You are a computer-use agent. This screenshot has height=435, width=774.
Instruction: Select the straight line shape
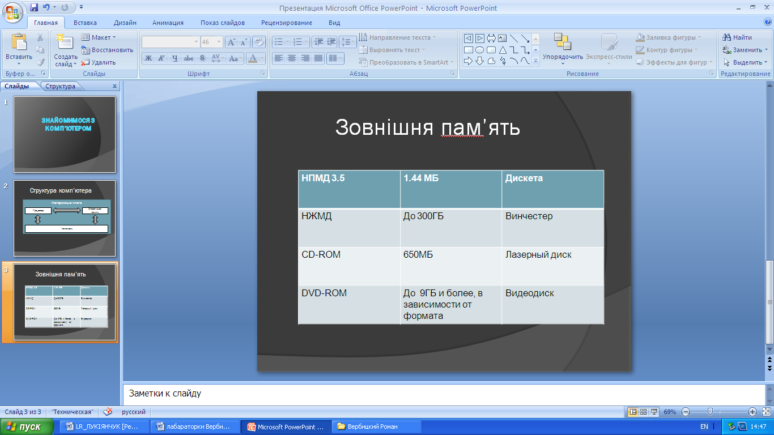pyautogui.click(x=514, y=39)
